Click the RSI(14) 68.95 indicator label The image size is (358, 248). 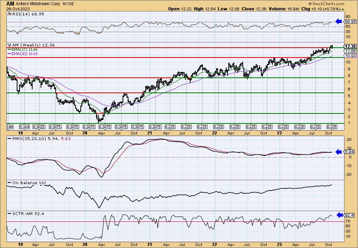click(x=27, y=14)
